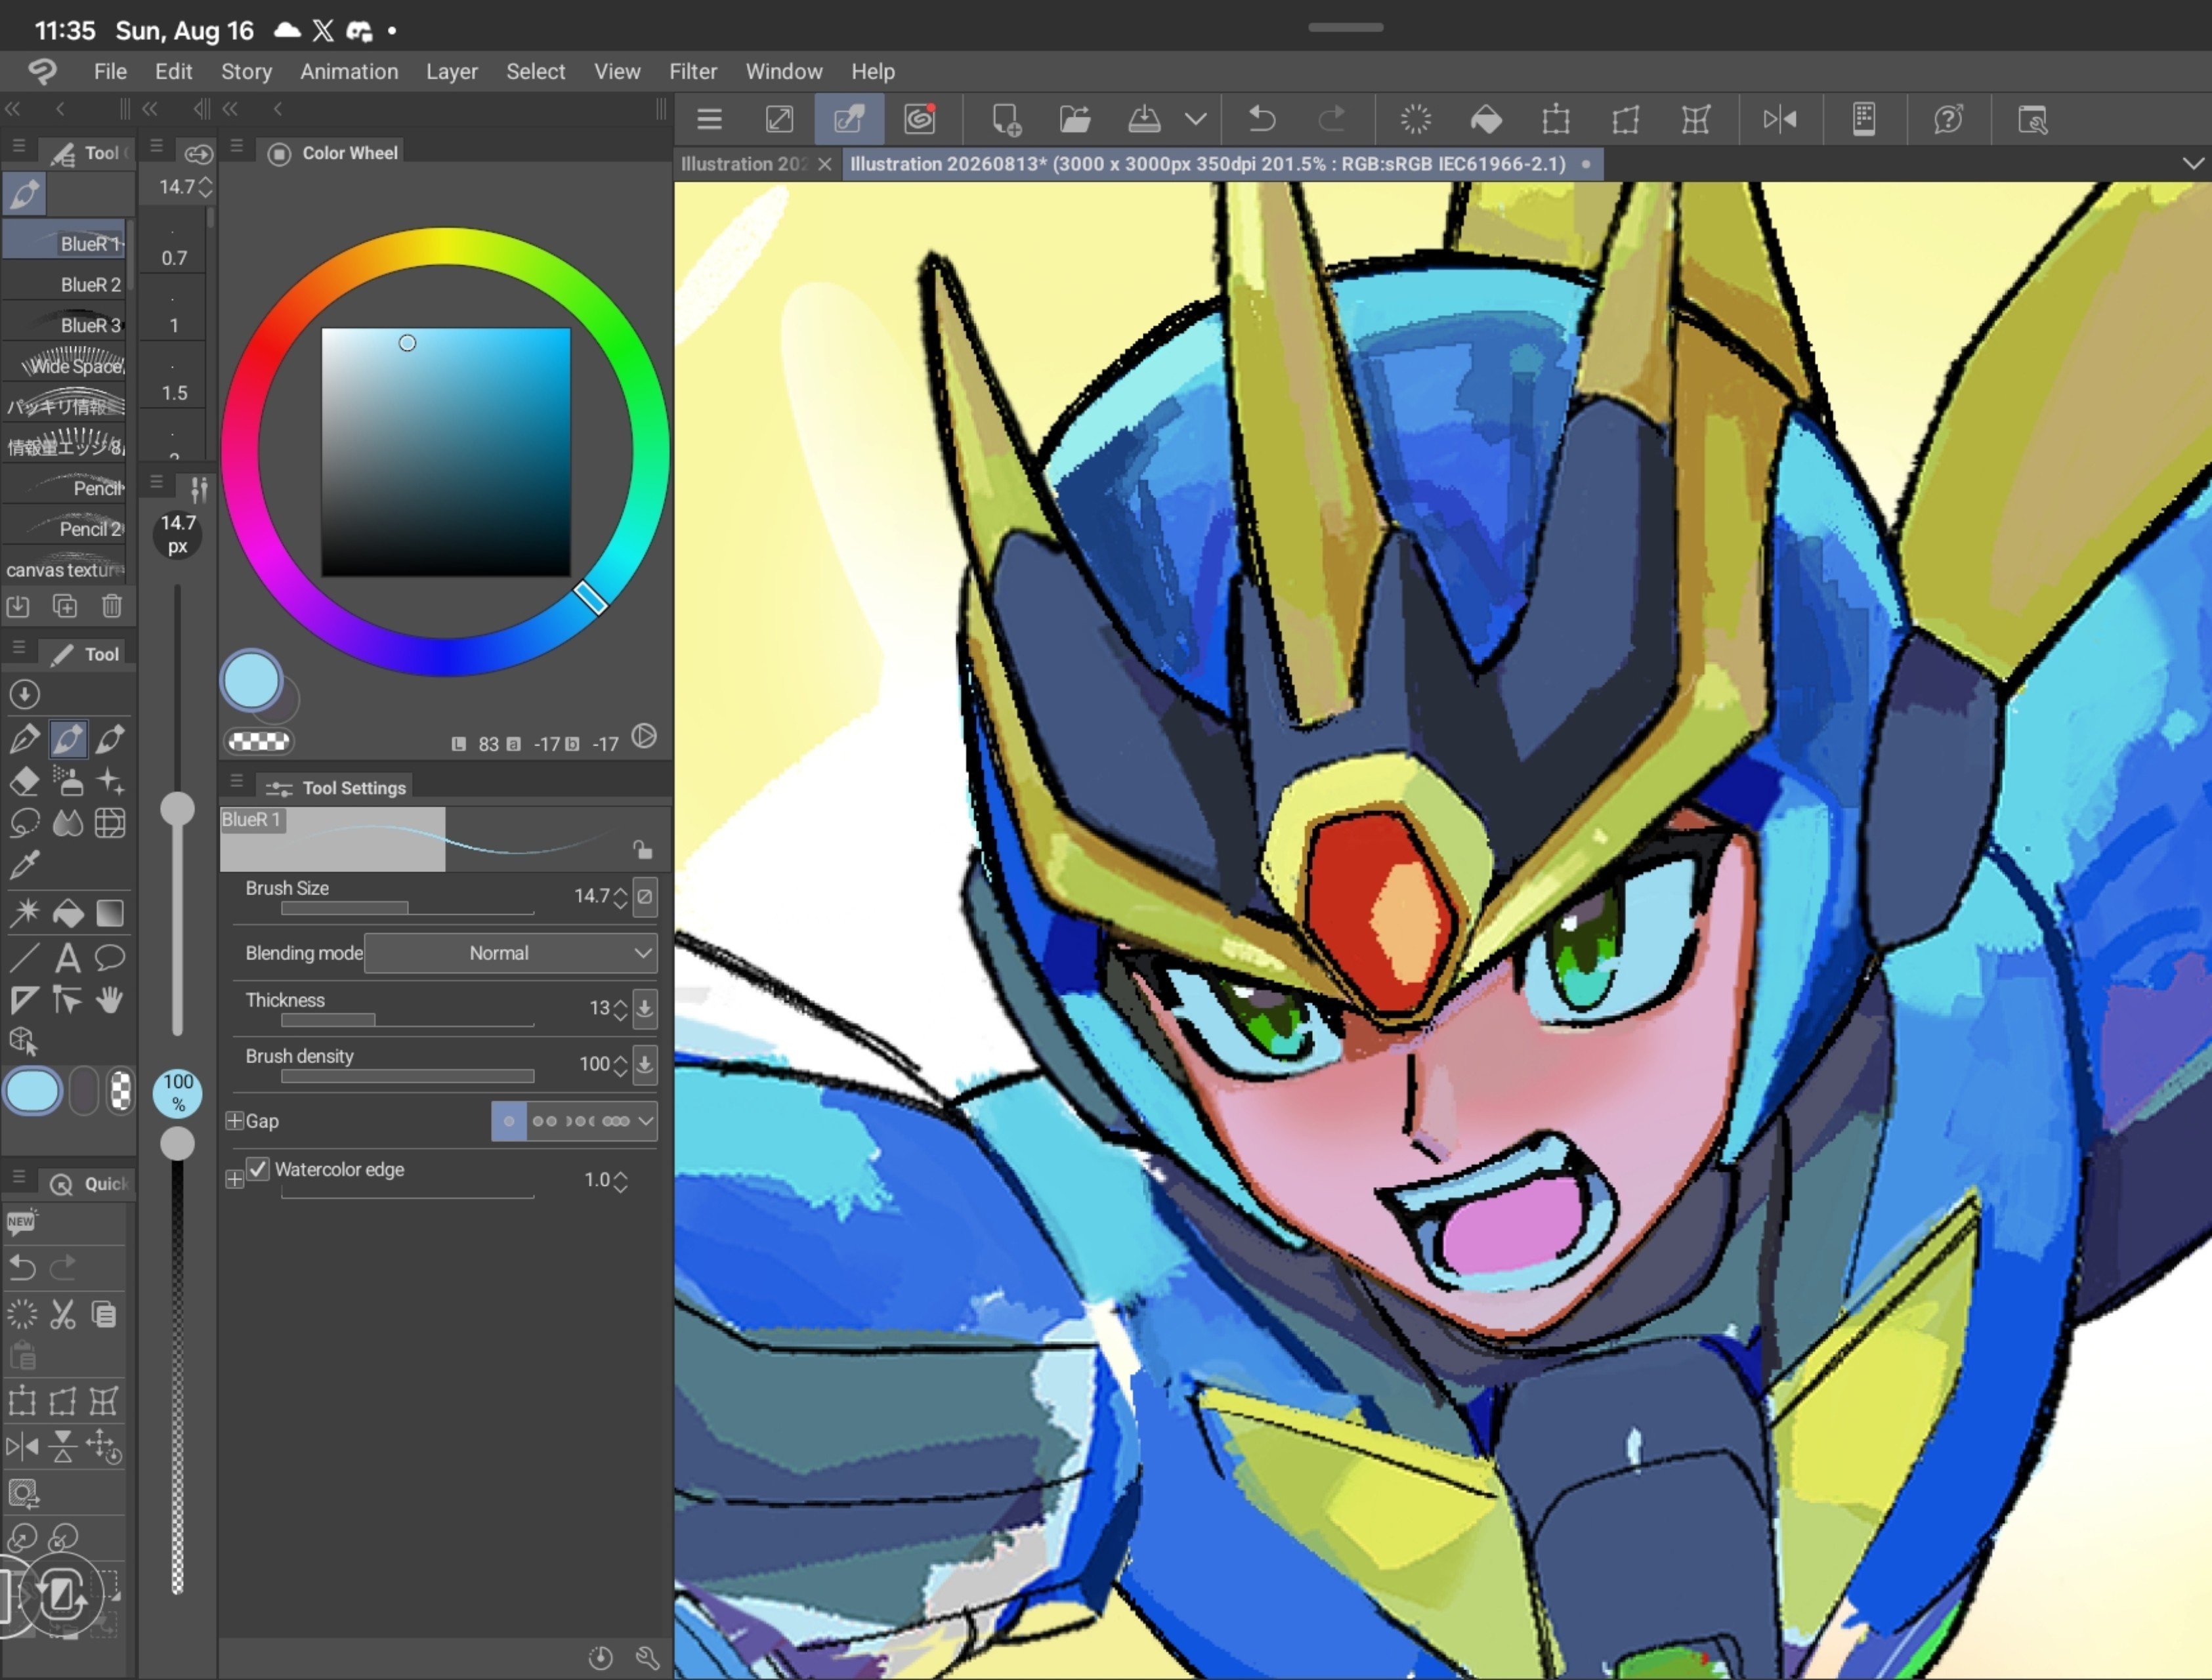This screenshot has height=1680, width=2212.
Task: Open the smartphone connection icon
Action: [x=1864, y=120]
